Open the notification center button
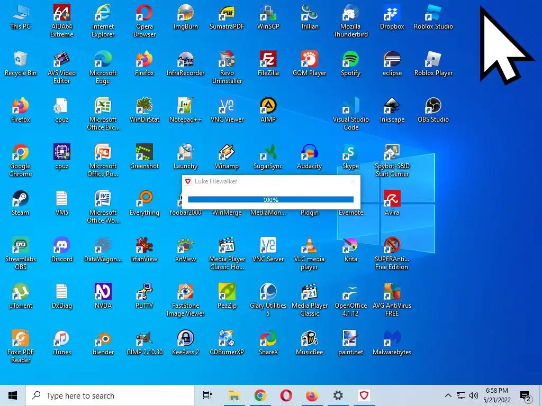The image size is (542, 406). (526, 396)
